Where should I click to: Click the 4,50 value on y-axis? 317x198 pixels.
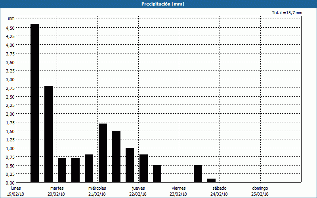coord(10,28)
